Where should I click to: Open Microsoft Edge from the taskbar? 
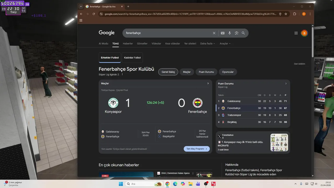pyautogui.click(x=175, y=184)
